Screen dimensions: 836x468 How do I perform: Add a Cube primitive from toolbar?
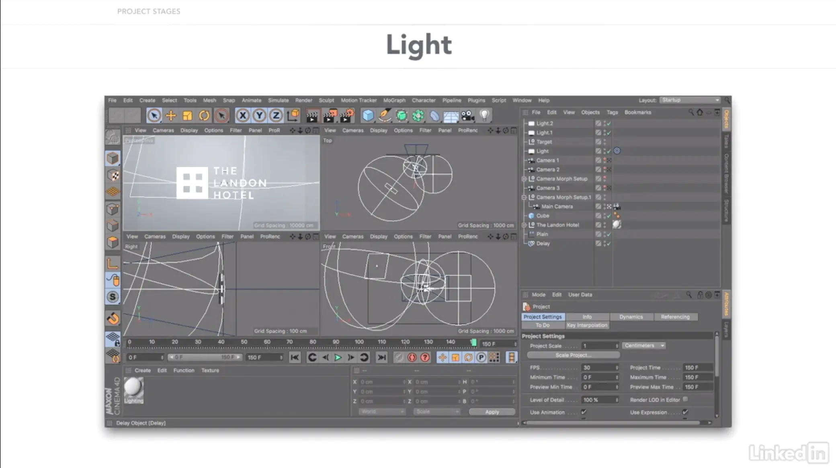[x=368, y=116]
